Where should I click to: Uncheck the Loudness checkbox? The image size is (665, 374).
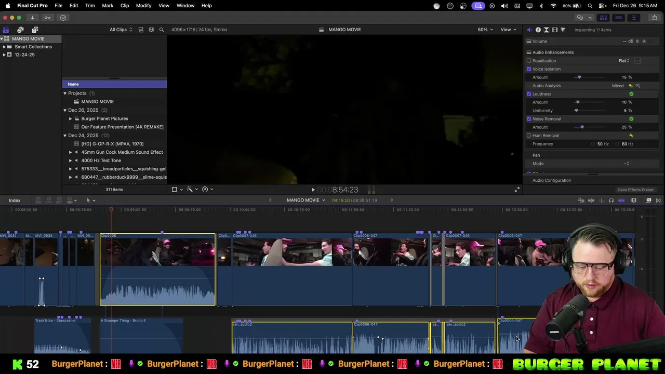click(x=529, y=94)
